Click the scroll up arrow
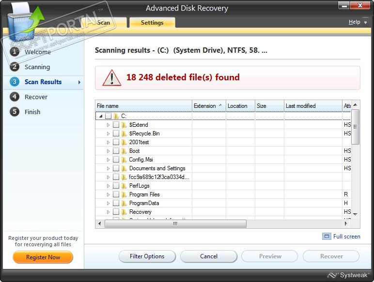This screenshot has height=282, width=374. (355, 105)
